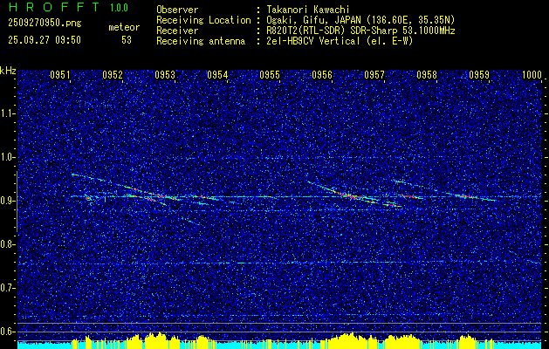Click time marker 0956

(322, 74)
